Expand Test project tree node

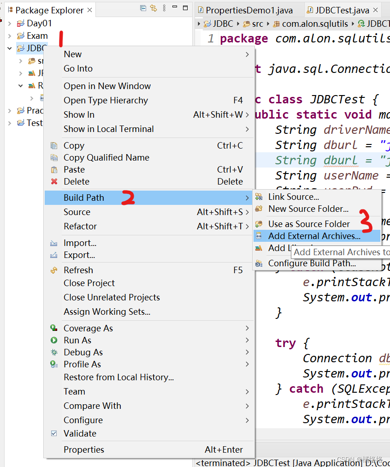(10, 123)
